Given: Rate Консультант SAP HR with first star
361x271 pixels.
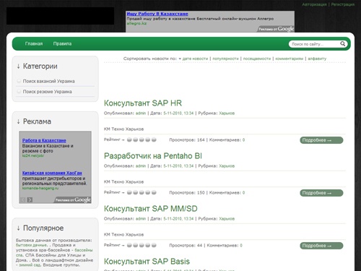Looking at the screenshot, I should tap(129, 139).
